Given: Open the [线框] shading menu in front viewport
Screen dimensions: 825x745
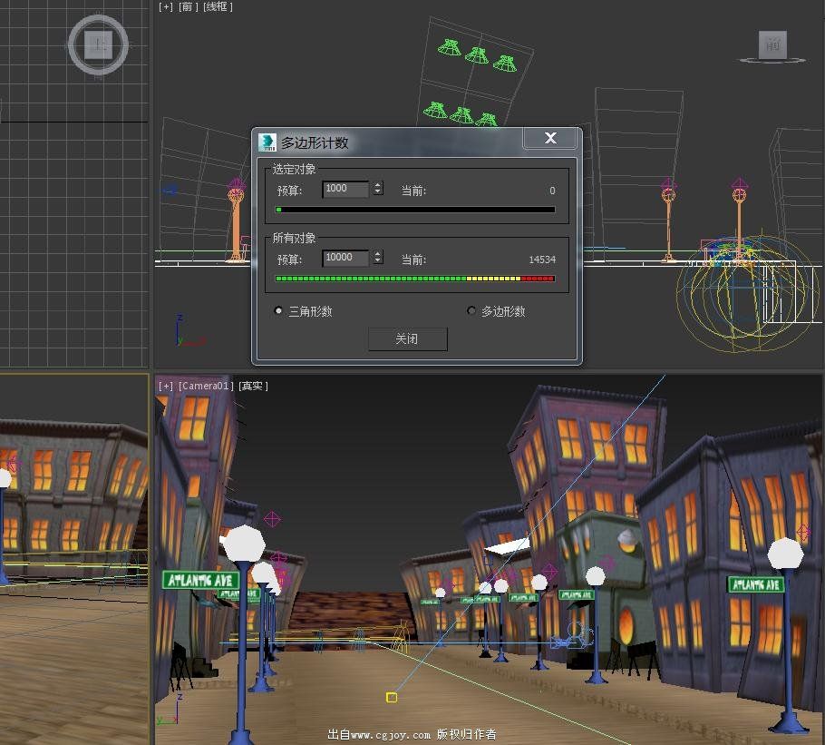Looking at the screenshot, I should 218,6.
